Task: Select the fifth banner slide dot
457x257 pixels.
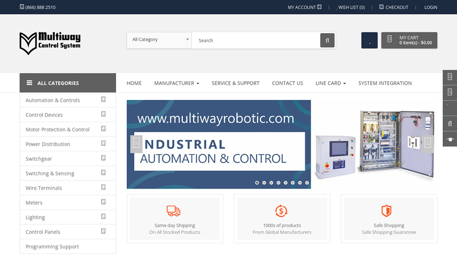Action: point(286,183)
